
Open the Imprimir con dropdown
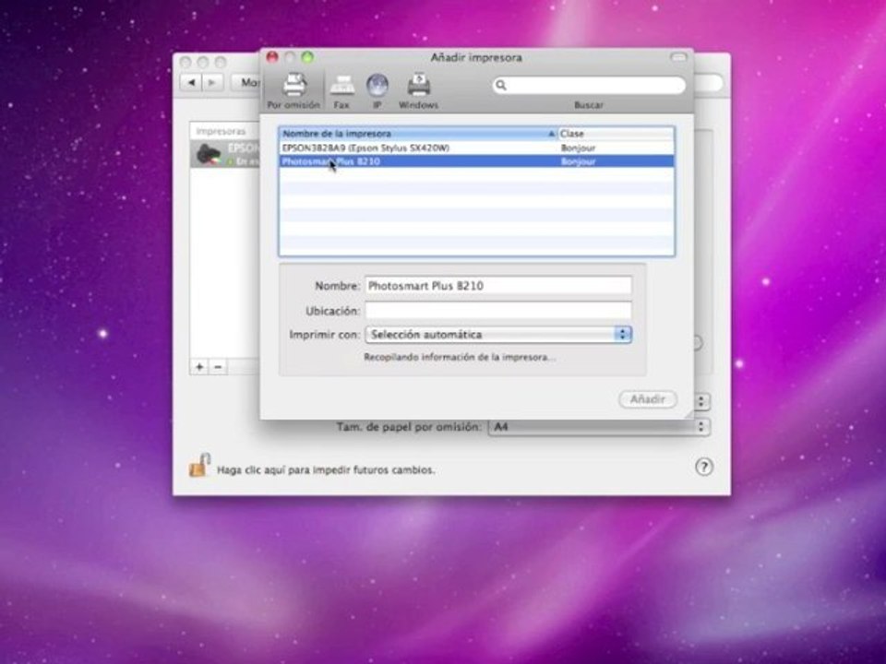(497, 334)
